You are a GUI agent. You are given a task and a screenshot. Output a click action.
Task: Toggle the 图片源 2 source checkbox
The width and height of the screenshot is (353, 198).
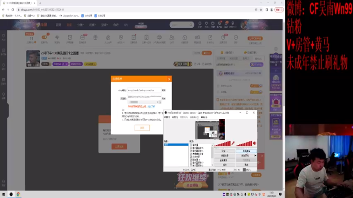pos(191,160)
